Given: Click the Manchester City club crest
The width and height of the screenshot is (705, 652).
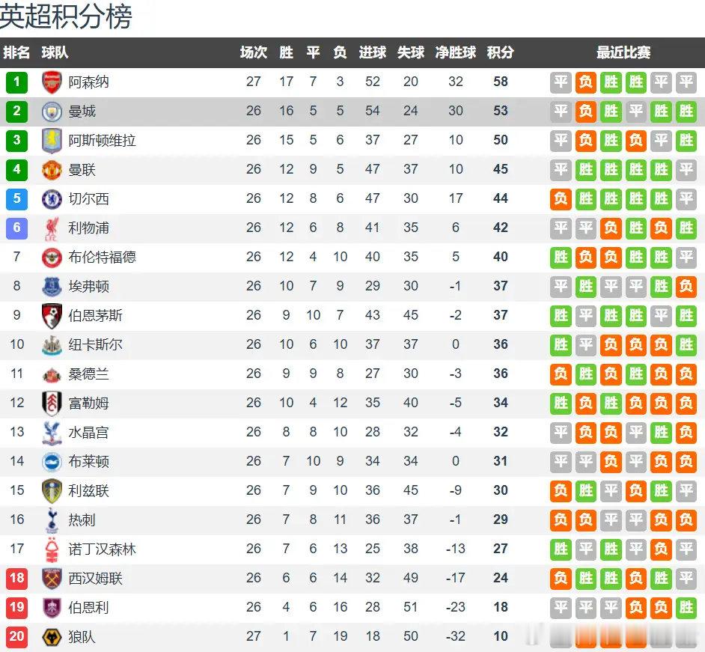Looking at the screenshot, I should pyautogui.click(x=52, y=112).
